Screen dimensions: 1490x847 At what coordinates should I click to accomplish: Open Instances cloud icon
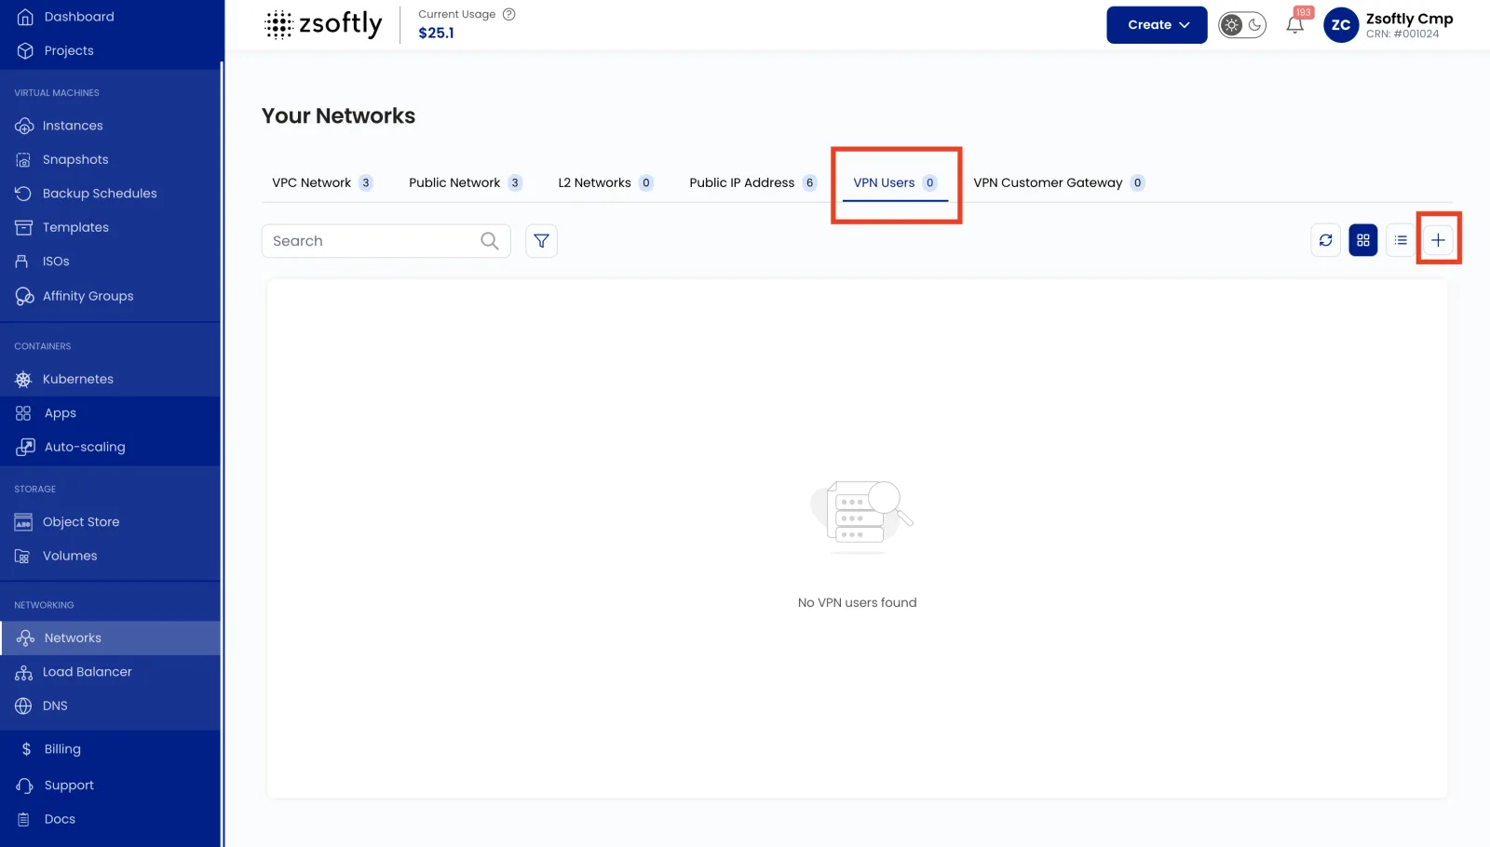pos(24,126)
